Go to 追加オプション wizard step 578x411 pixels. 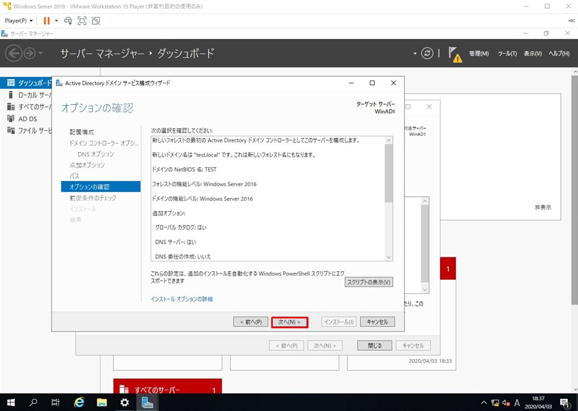click(x=87, y=165)
